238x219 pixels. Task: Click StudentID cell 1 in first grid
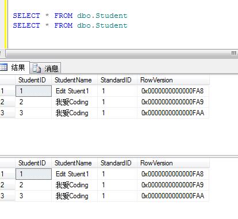(x=33, y=91)
